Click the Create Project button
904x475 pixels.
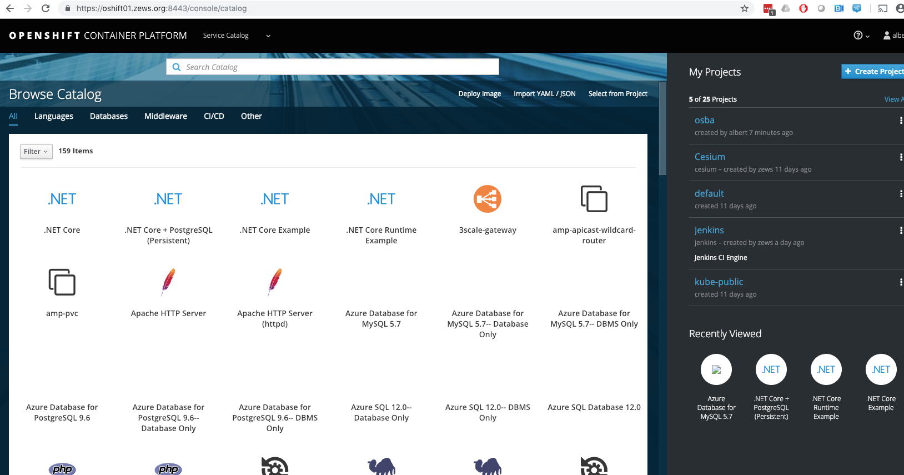point(873,71)
